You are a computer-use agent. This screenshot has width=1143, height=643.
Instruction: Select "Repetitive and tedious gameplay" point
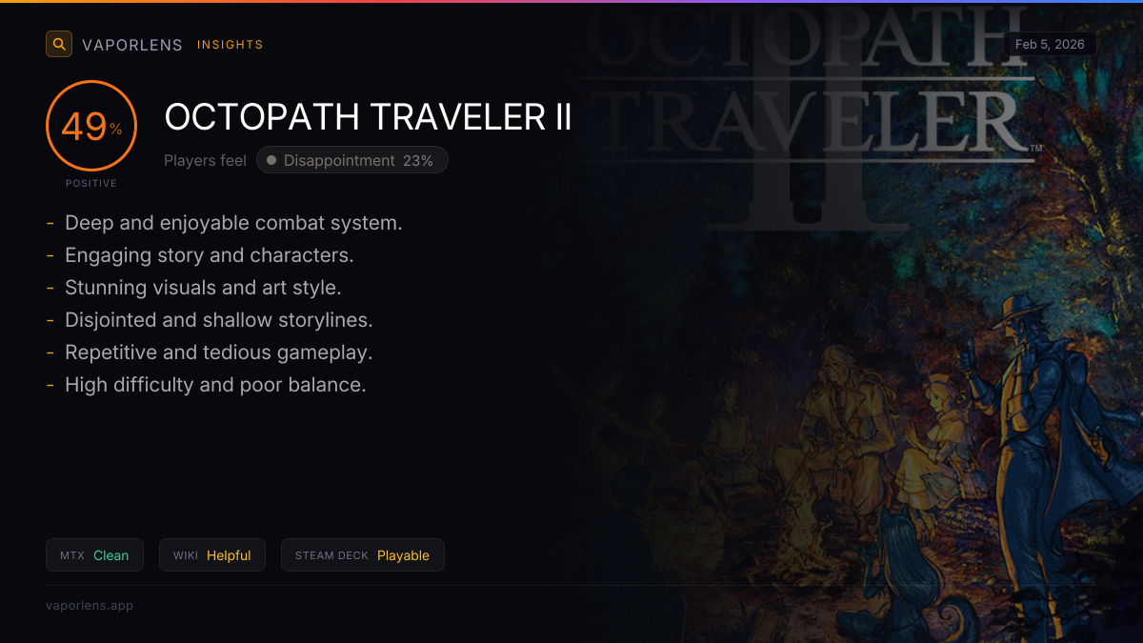218,352
